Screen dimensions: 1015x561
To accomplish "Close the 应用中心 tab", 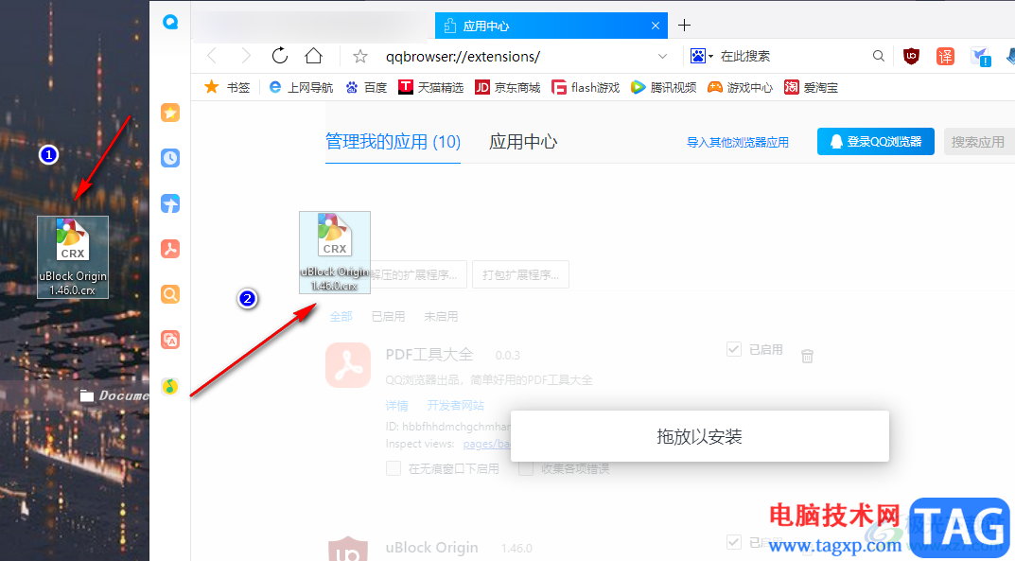I will click(x=656, y=26).
